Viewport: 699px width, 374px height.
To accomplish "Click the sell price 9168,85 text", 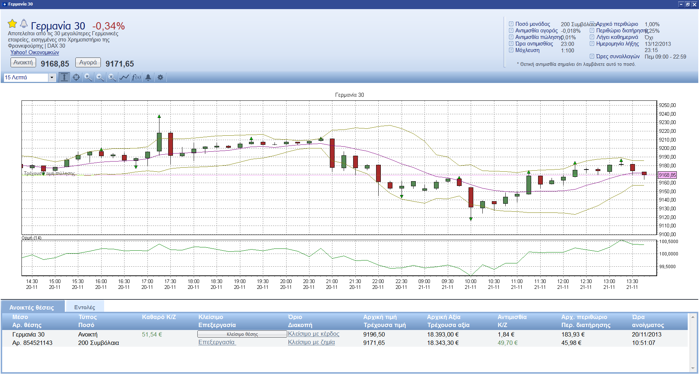I will pyautogui.click(x=55, y=64).
